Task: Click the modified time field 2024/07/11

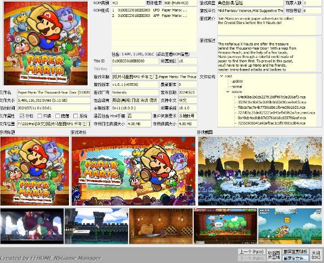Action: (x=54, y=108)
